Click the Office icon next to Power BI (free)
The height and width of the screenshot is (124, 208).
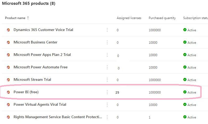coord(8,92)
